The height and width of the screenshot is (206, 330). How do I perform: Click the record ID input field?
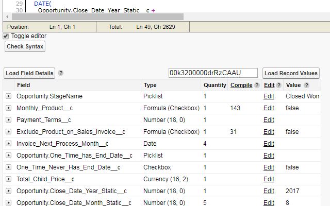pyautogui.click(x=213, y=73)
